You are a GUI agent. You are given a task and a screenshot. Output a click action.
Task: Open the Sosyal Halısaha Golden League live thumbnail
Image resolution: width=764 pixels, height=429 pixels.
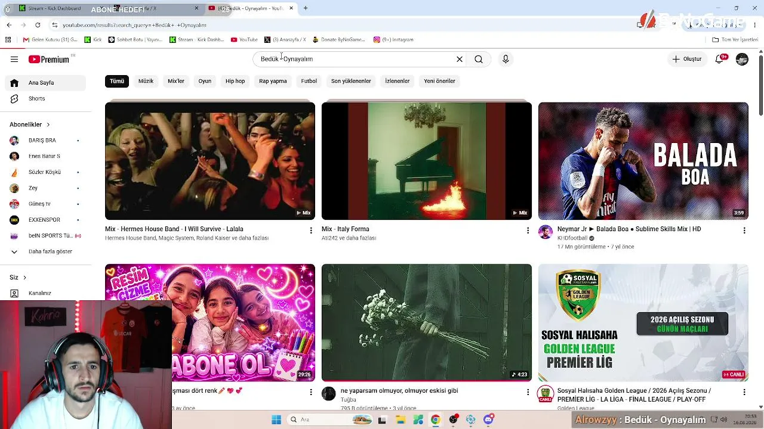pyautogui.click(x=643, y=322)
